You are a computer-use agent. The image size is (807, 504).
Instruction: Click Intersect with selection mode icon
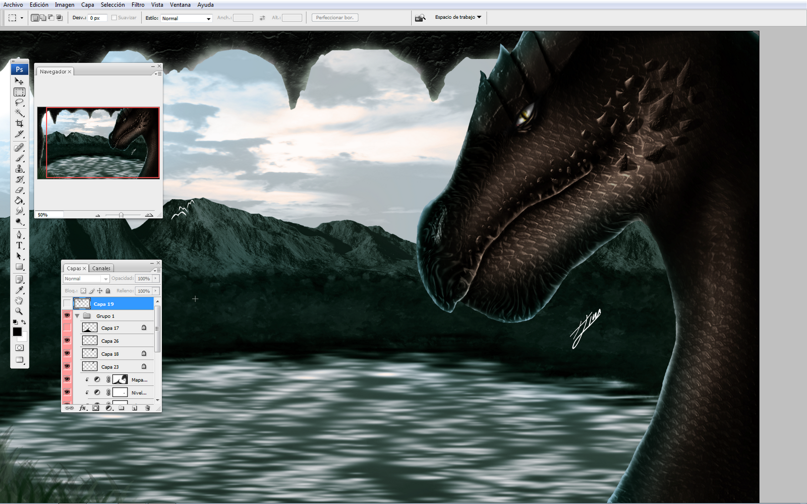point(59,18)
